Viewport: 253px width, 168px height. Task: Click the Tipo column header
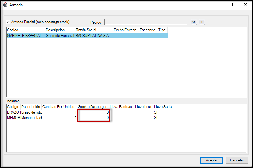coord(163,30)
